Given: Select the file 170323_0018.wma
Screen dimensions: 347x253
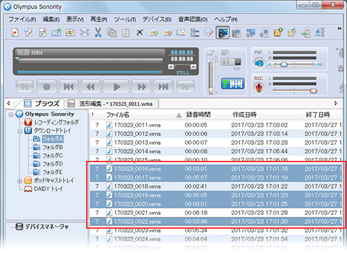Looking at the screenshot, I should (216, 186).
